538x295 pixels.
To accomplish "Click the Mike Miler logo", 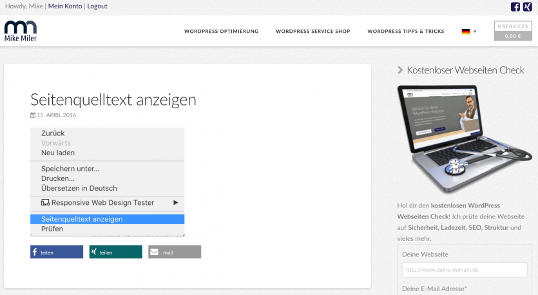I will pos(21,31).
